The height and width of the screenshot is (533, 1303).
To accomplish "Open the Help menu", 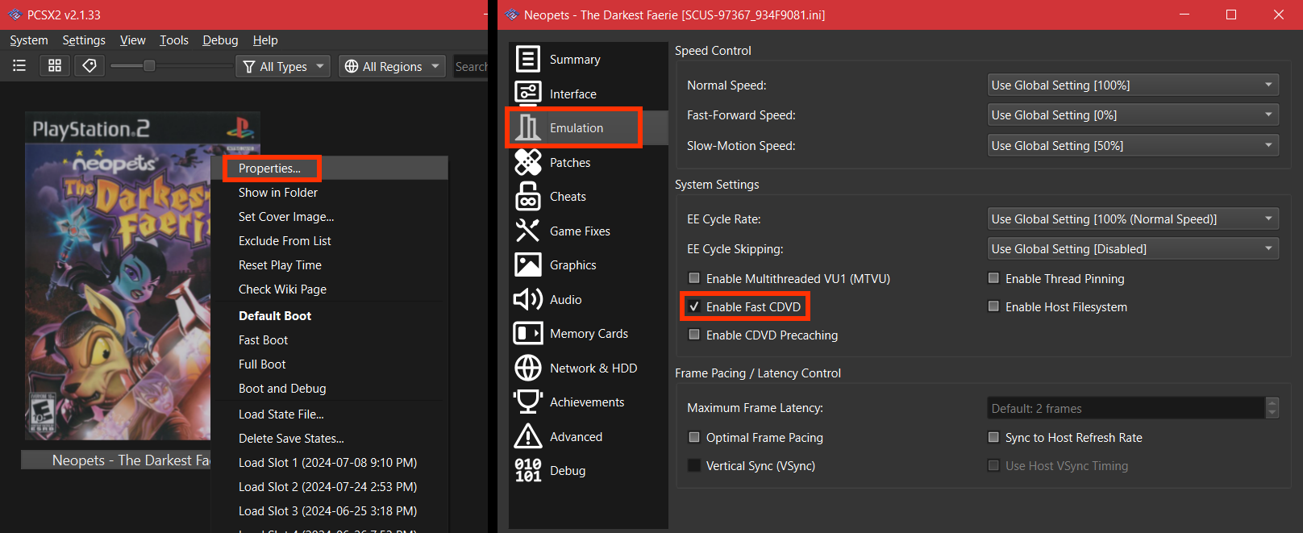I will 265,40.
